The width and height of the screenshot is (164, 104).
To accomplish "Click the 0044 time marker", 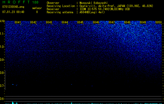I will tap(65, 22).
